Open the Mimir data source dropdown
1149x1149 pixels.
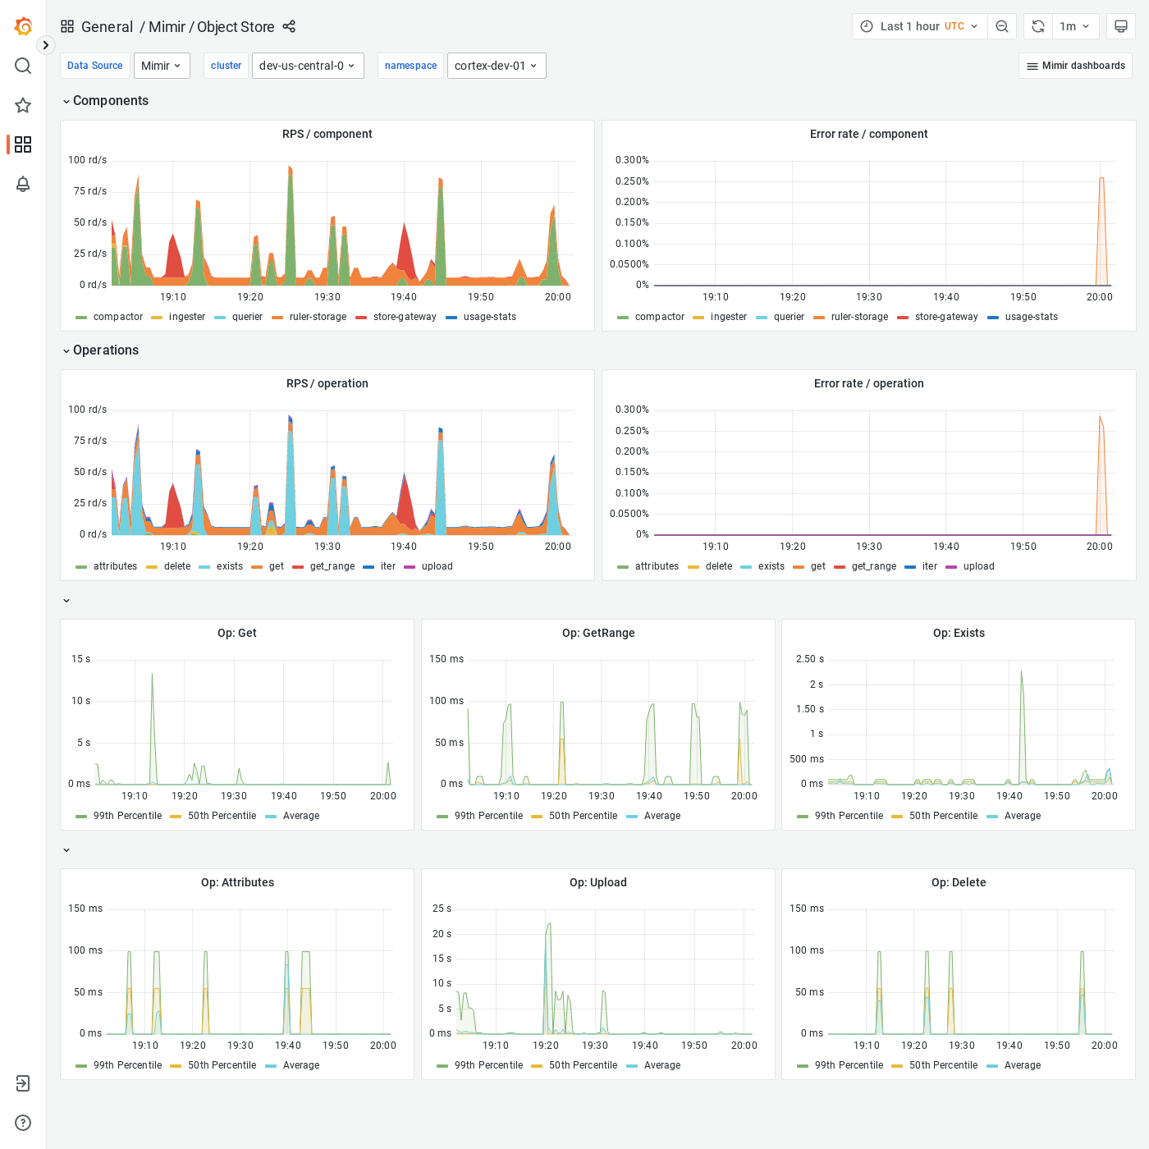pos(162,66)
